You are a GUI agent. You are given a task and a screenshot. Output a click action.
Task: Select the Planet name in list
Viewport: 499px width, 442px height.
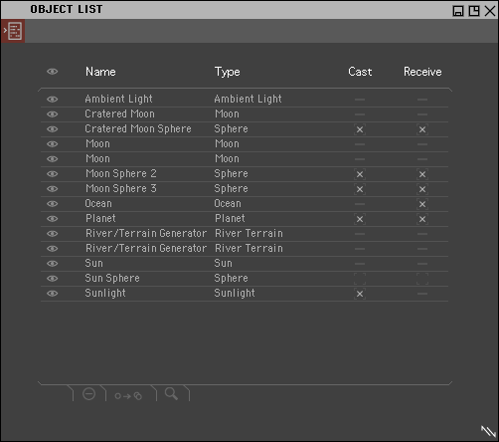(x=100, y=218)
